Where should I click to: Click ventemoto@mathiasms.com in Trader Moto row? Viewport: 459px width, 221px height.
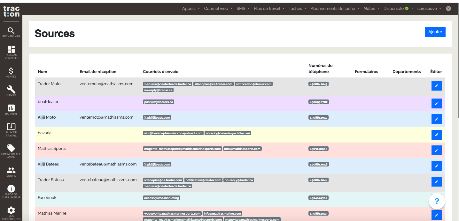point(106,84)
